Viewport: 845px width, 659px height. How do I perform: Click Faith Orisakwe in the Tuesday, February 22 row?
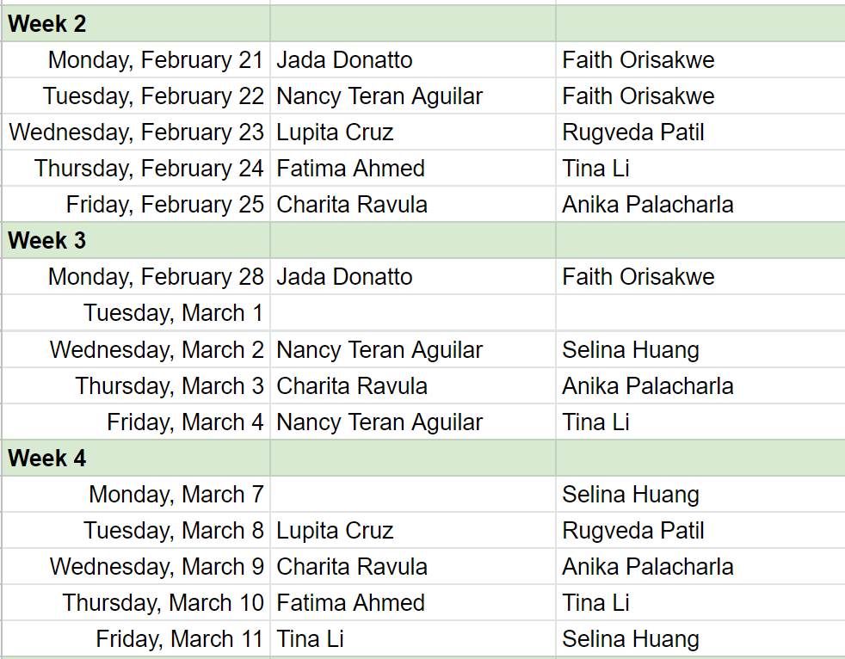[638, 96]
